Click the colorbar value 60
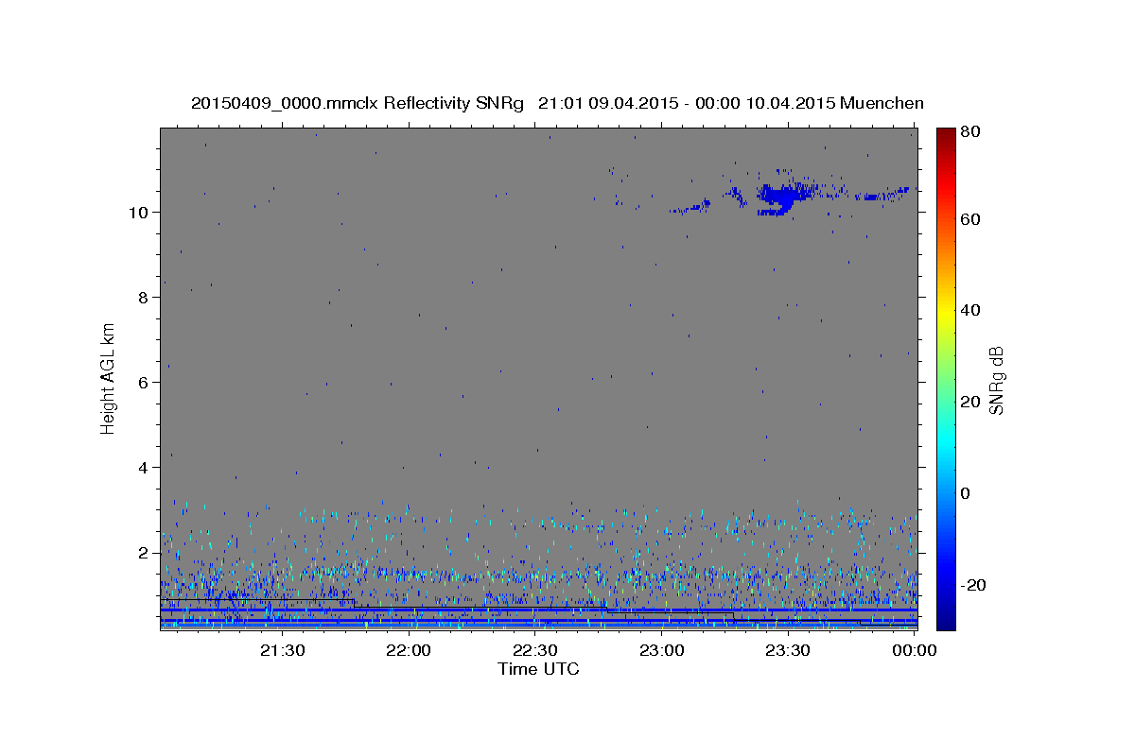 tap(969, 219)
